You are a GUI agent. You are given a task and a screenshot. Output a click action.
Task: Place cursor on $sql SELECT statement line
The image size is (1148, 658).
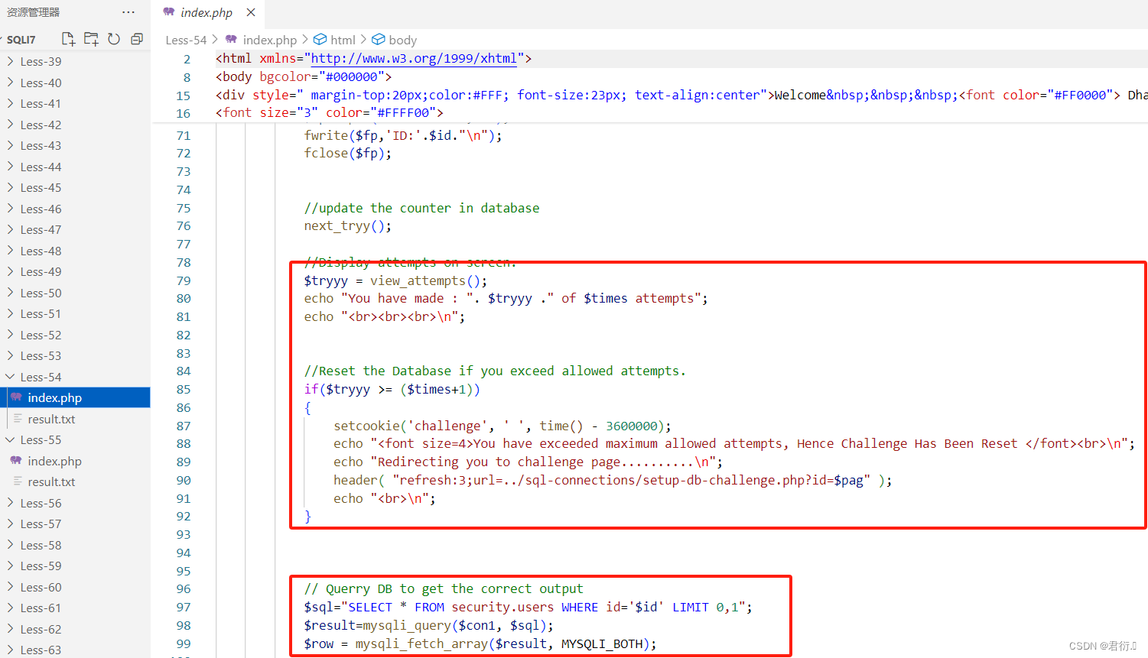[528, 608]
